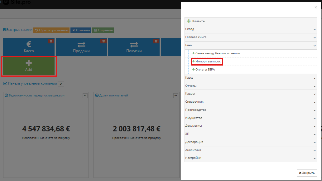The width and height of the screenshot is (322, 181).
Task: Collapse the Банк section
Action: point(251,45)
